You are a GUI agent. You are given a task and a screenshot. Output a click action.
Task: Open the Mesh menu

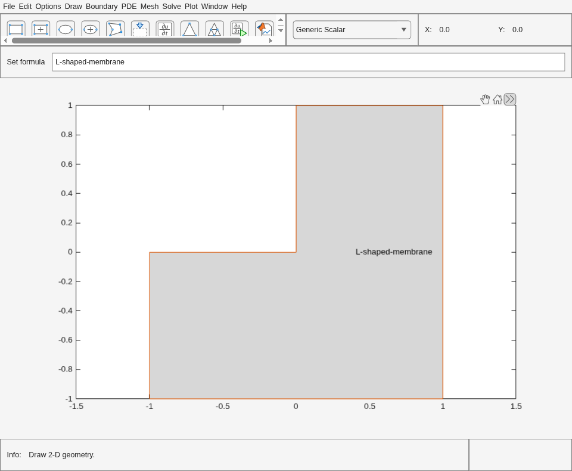[150, 7]
